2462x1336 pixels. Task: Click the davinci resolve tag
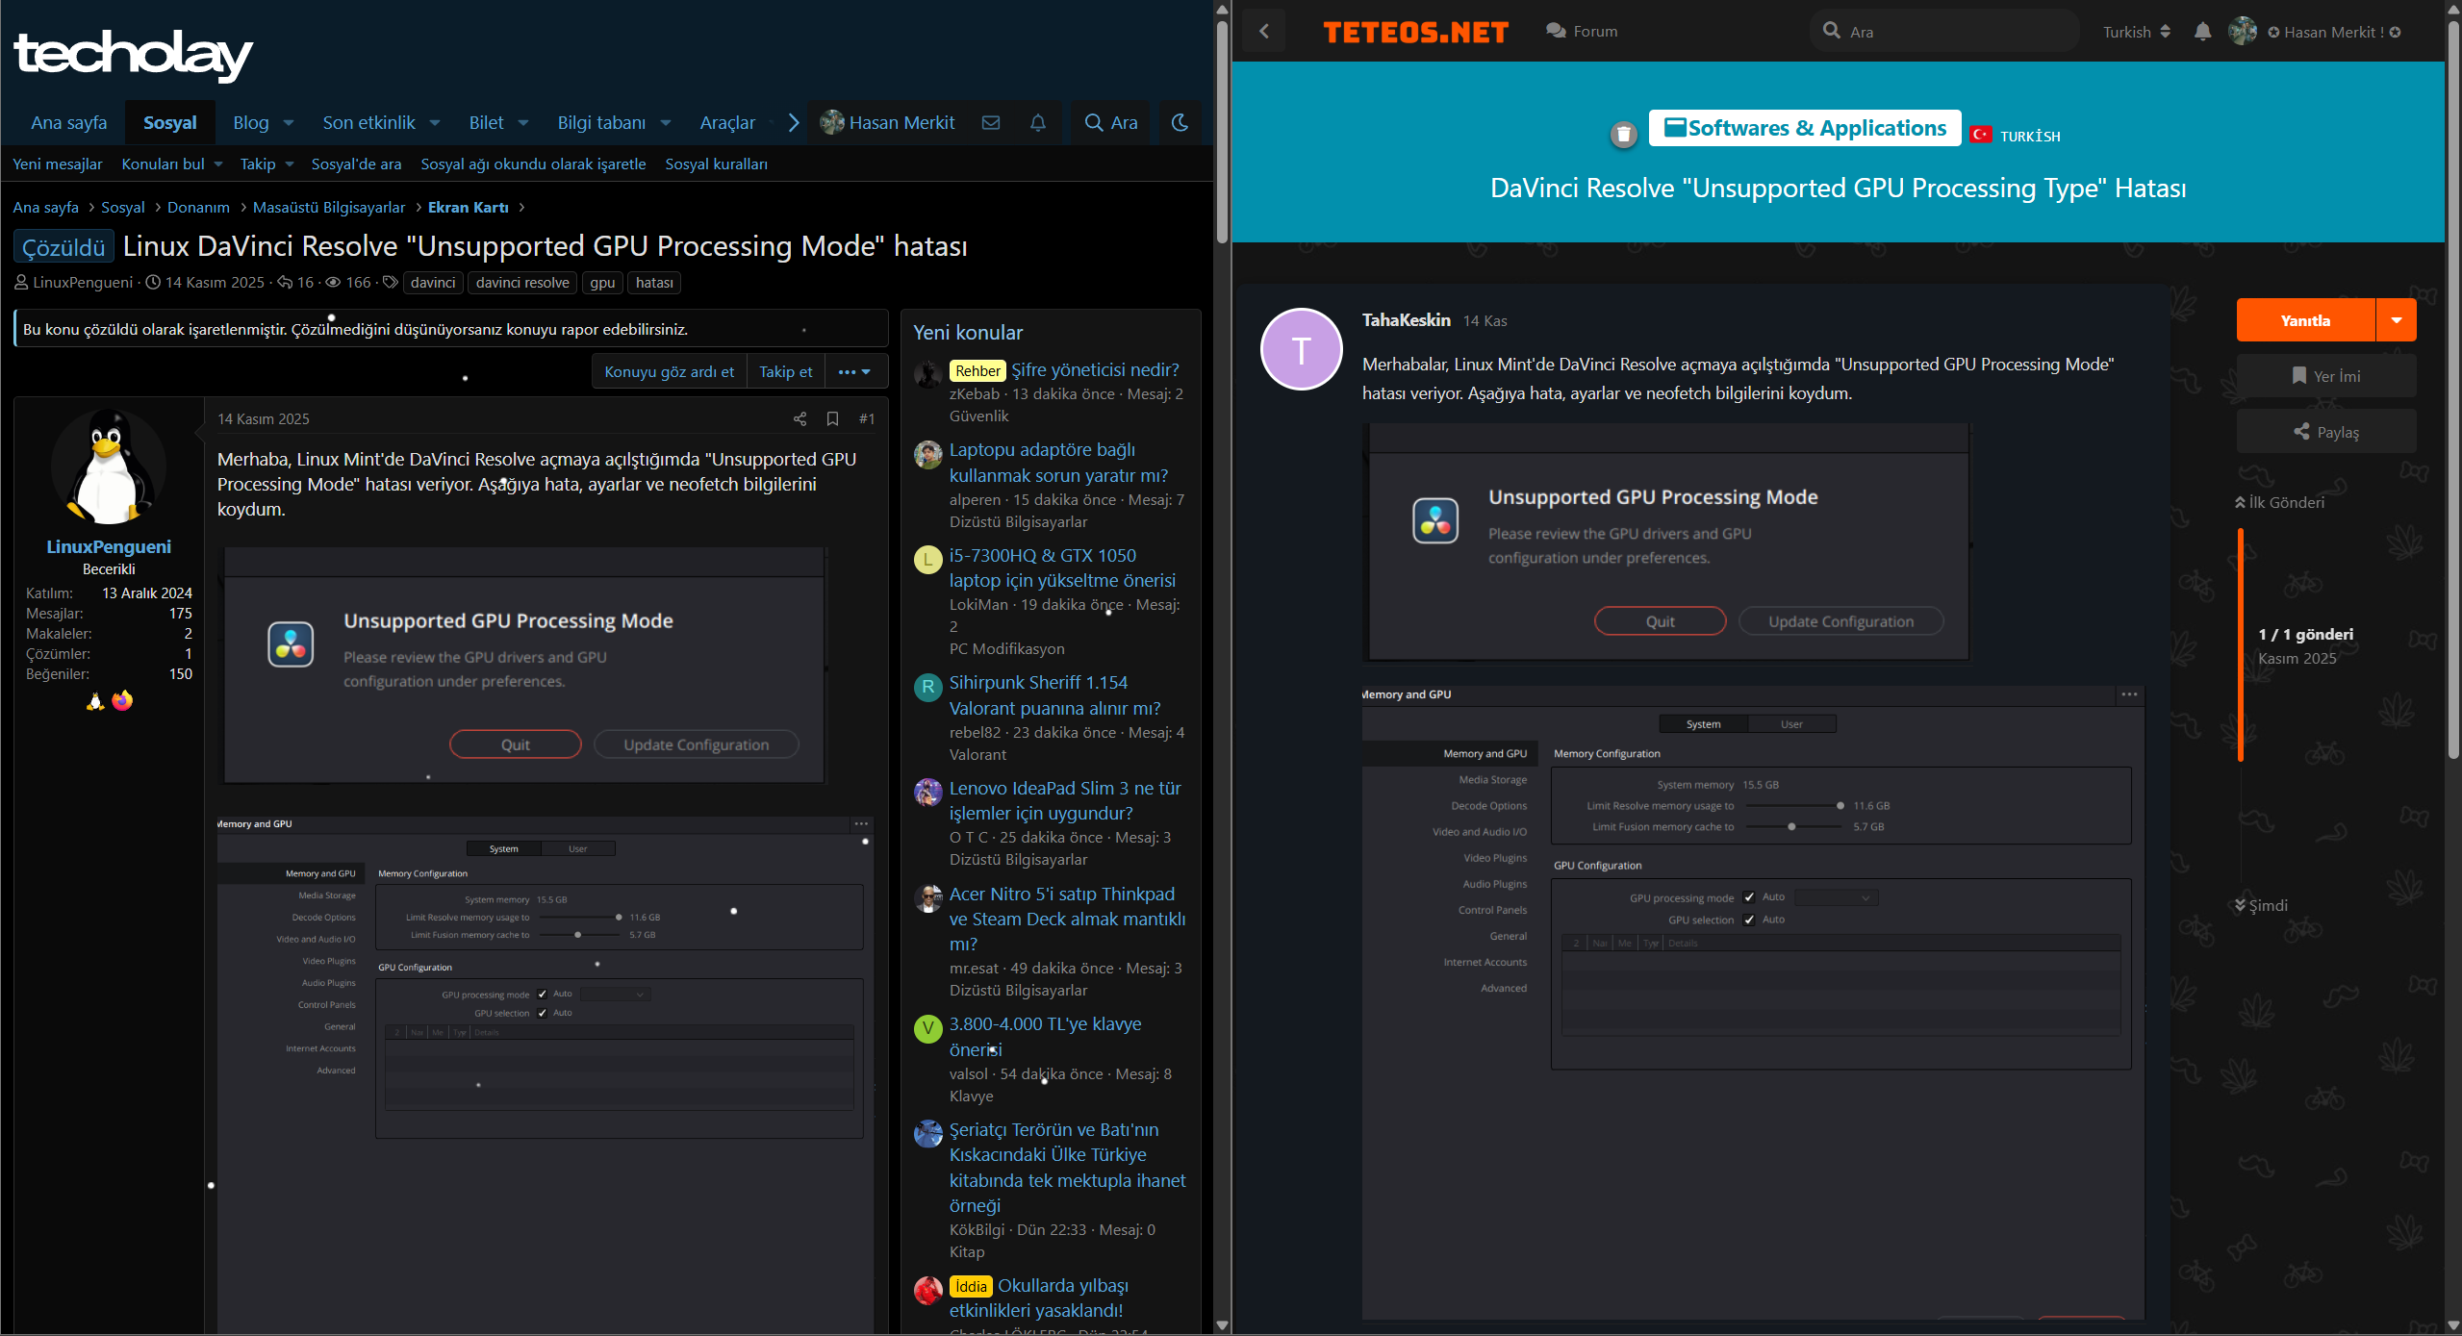[x=522, y=283]
